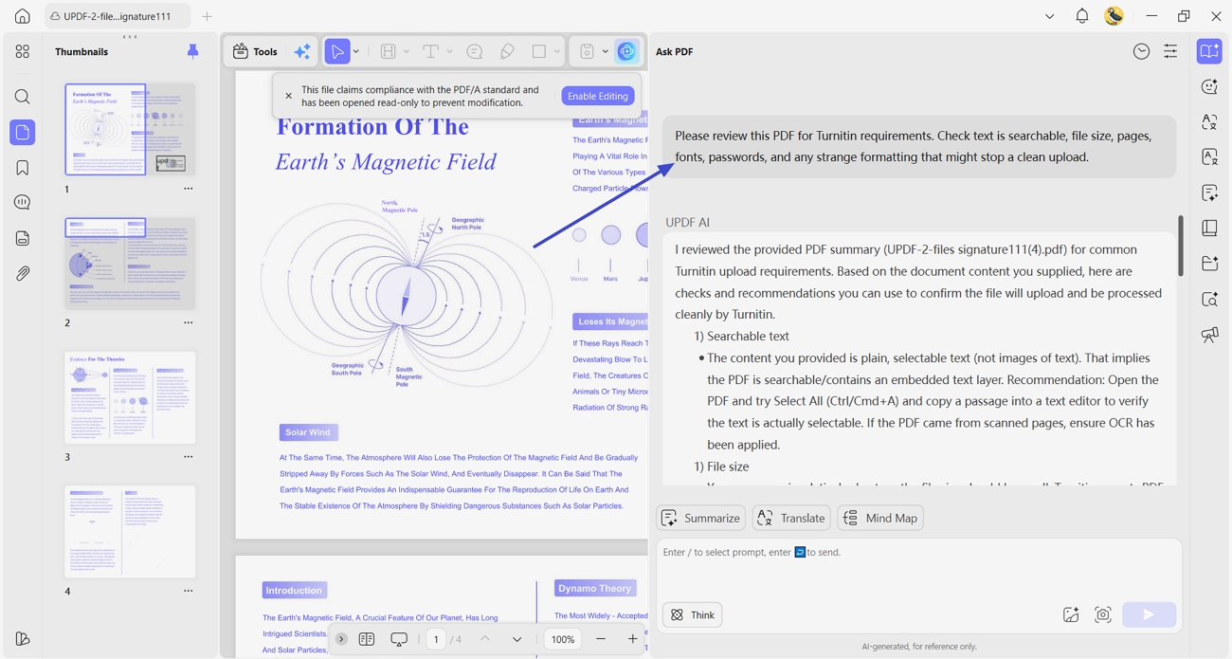This screenshot has height=659, width=1232.
Task: Select page 1 thumbnail
Action: (130, 129)
